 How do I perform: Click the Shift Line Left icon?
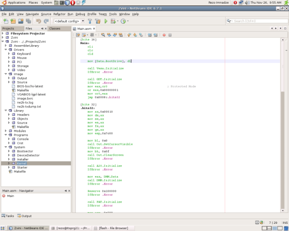[x=149, y=35]
